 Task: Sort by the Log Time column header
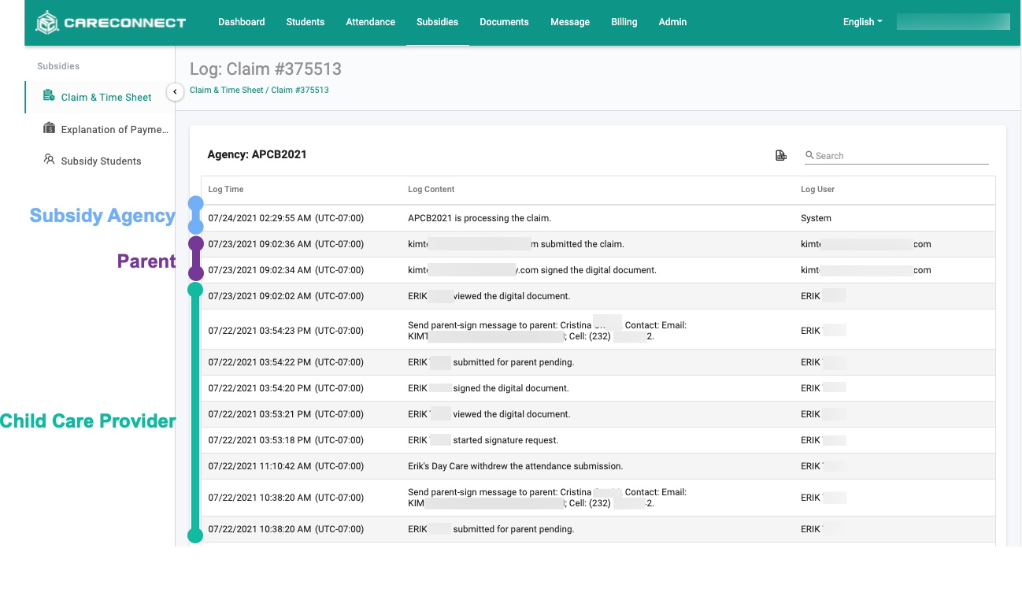pos(226,189)
